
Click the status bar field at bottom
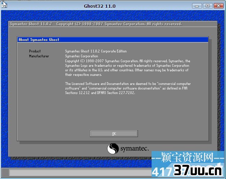tap(80, 172)
